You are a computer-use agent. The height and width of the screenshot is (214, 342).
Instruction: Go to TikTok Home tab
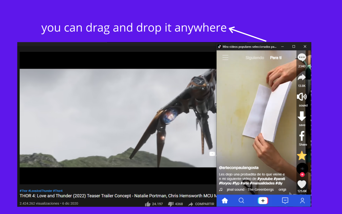(x=225, y=201)
